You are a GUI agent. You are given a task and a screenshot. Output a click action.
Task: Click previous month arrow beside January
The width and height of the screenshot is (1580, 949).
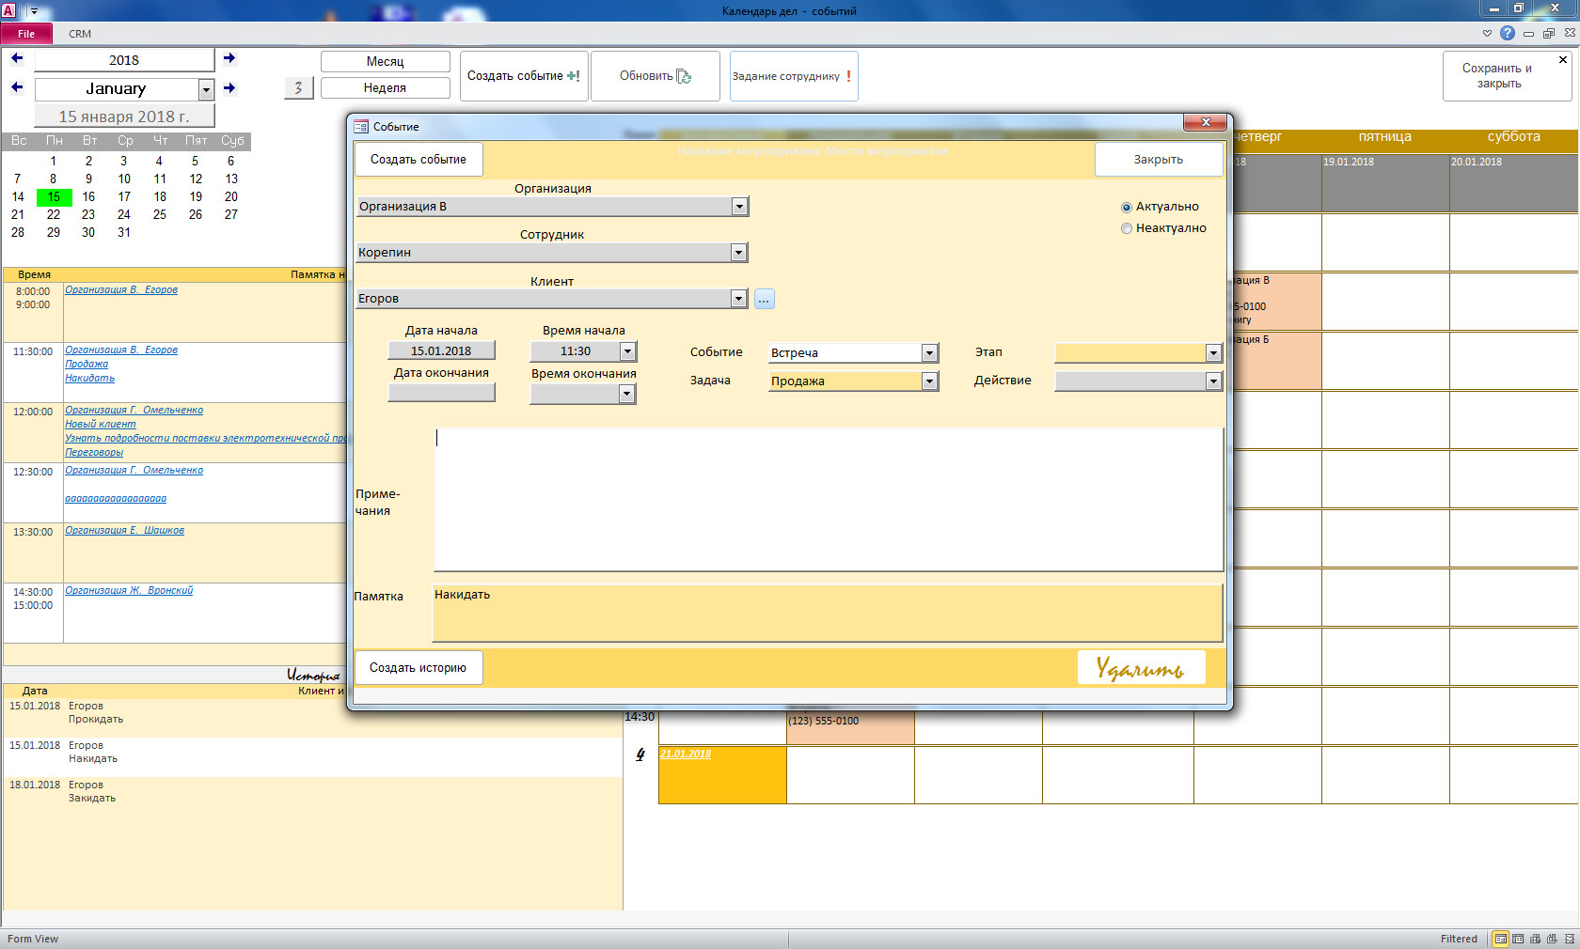(17, 87)
